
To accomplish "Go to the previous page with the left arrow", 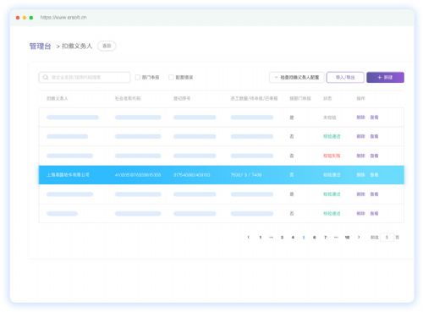I will [248, 238].
